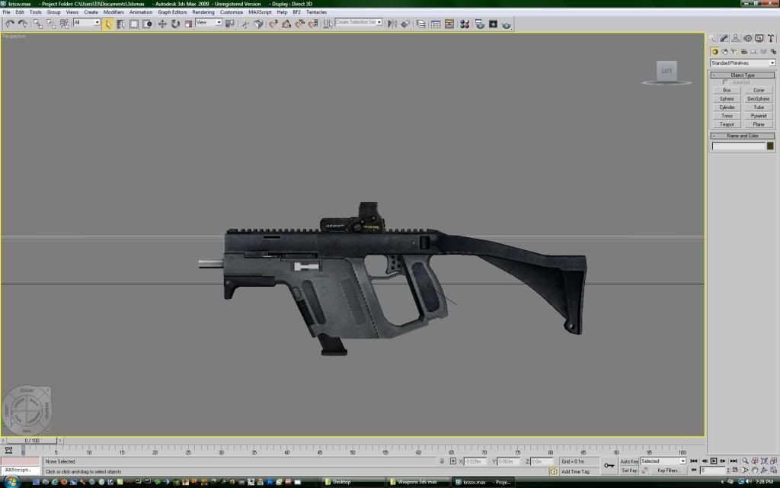Click the Align tool icon
Image resolution: width=780 pixels, height=488 pixels.
pos(405,24)
